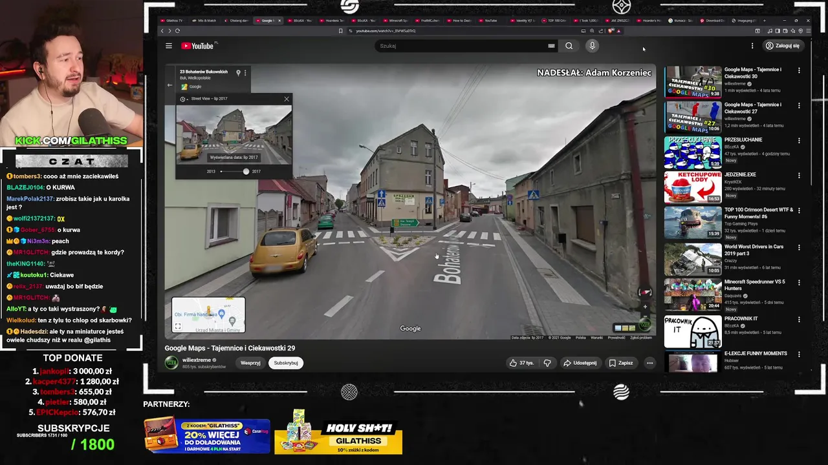Screen dimensions: 828x465
Task: Like the video with the 37 tys. thumbs-up
Action: point(522,363)
